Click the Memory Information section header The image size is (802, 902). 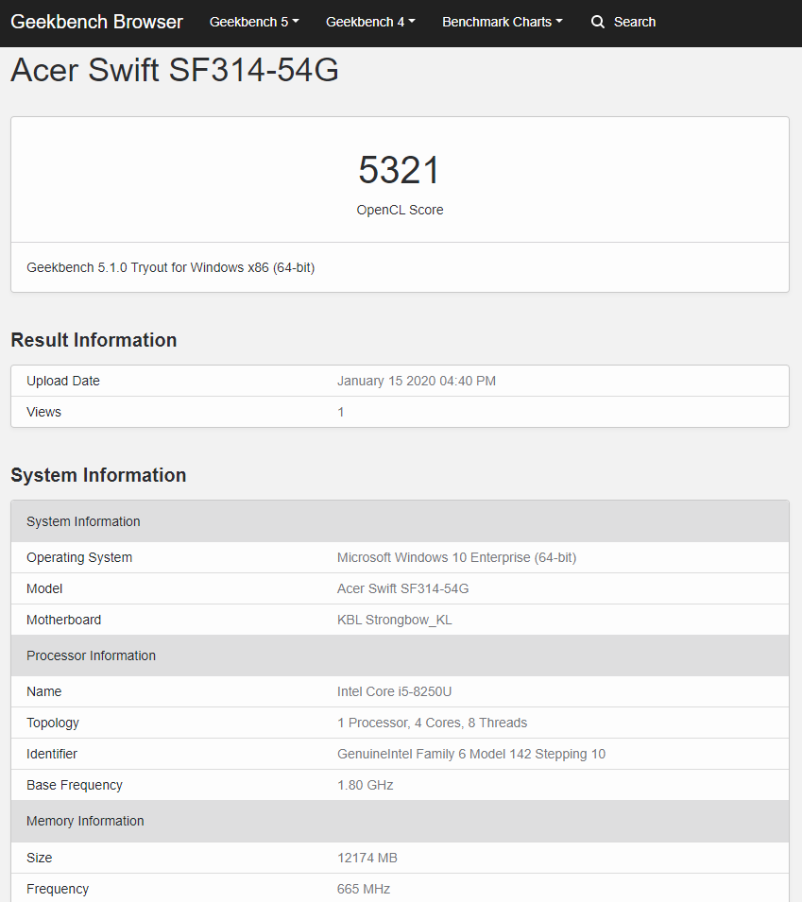coord(400,822)
